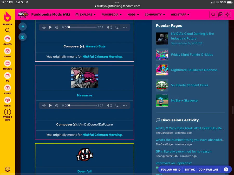Click the Start a Wiki plus icon

[8, 112]
